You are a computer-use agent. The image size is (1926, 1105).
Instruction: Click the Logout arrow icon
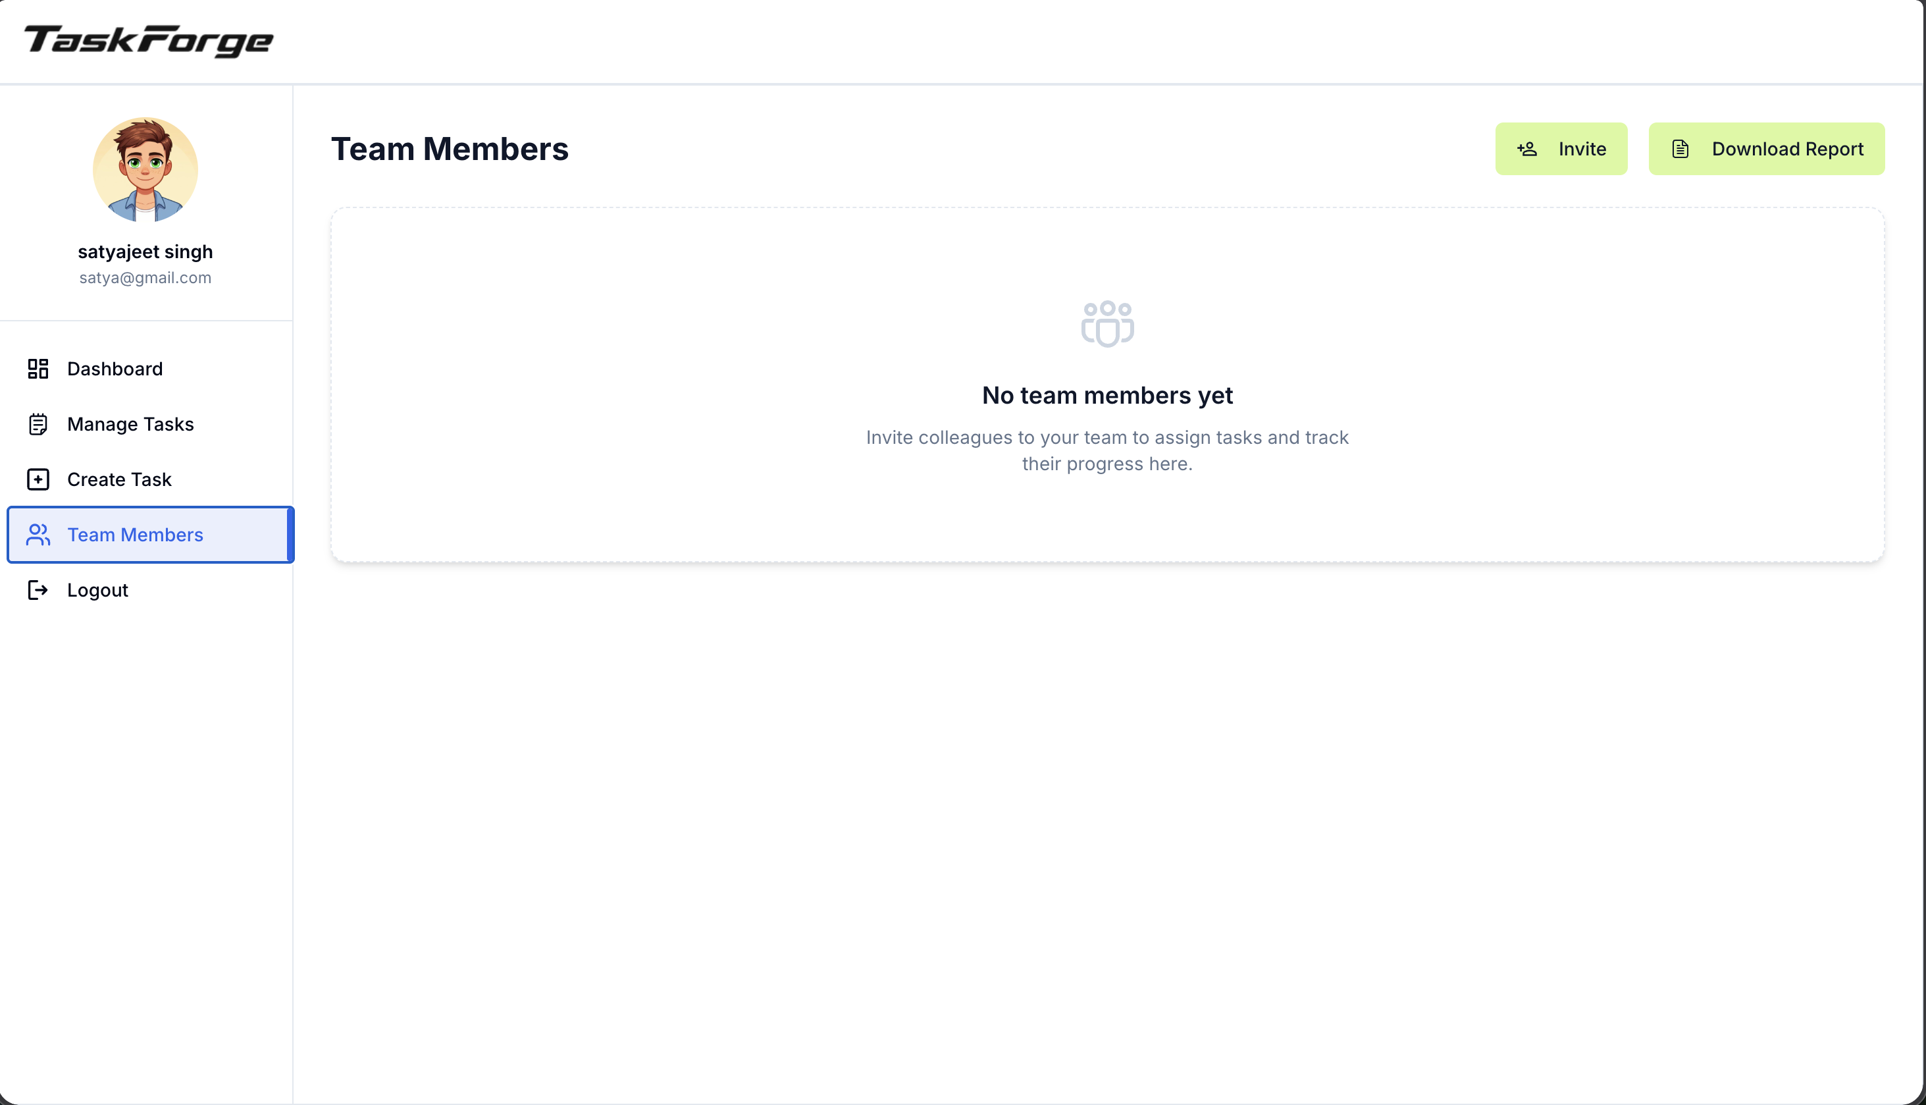pyautogui.click(x=38, y=591)
